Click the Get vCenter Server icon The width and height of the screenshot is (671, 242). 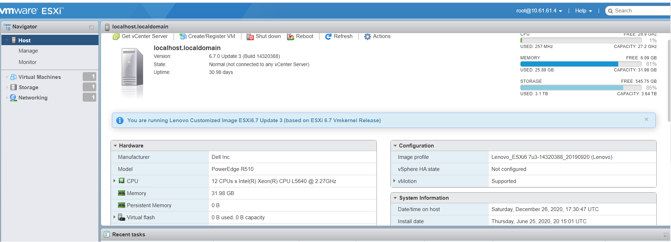(116, 37)
